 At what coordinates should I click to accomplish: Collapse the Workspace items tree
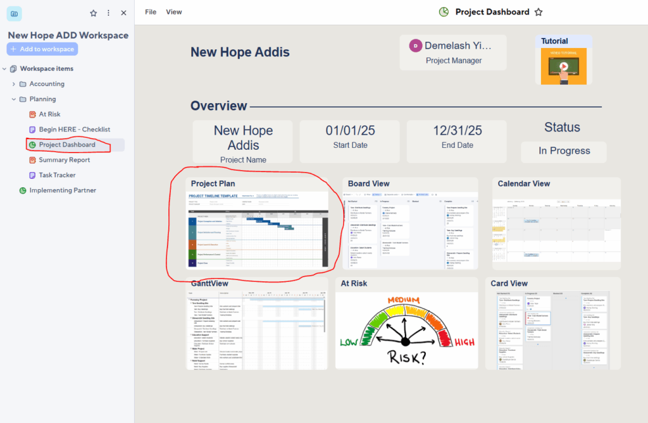tap(4, 69)
